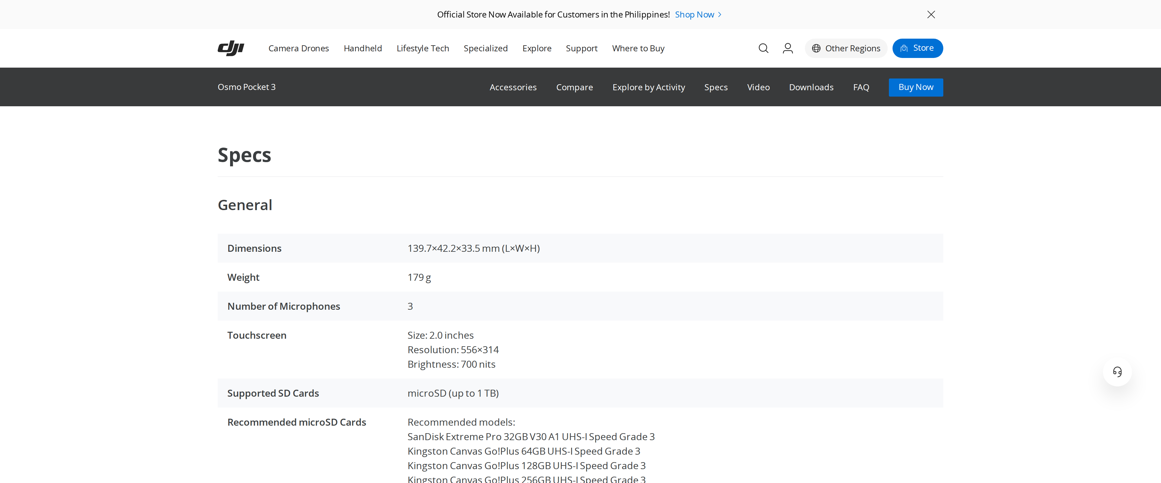The height and width of the screenshot is (483, 1161).
Task: Open the Support menu
Action: point(581,48)
